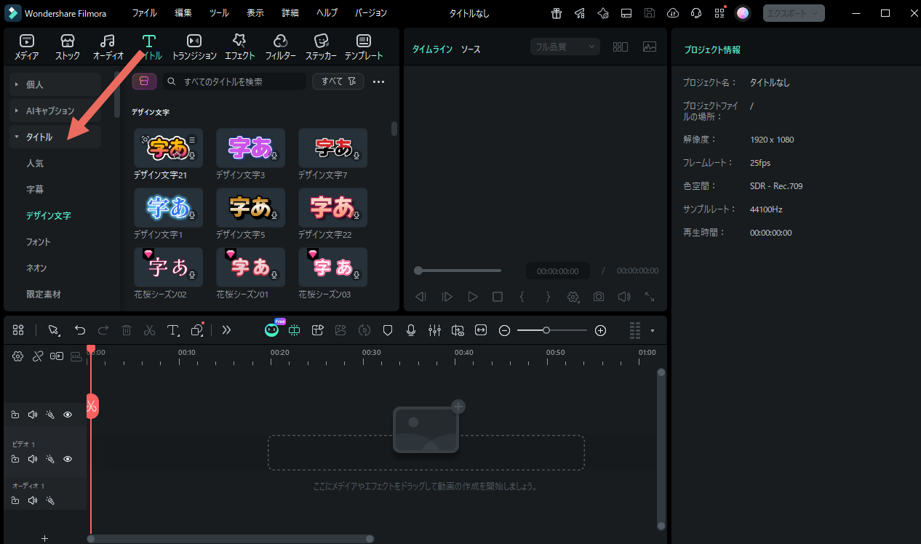Open the audio mixer icon
This screenshot has height=544, width=921.
coord(434,330)
